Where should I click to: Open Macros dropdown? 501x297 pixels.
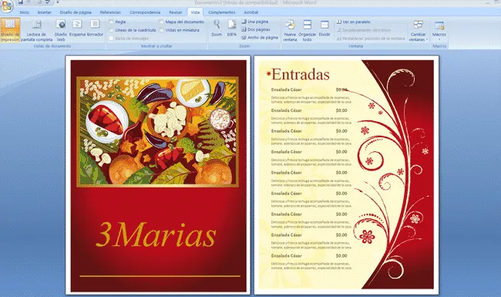tap(439, 30)
